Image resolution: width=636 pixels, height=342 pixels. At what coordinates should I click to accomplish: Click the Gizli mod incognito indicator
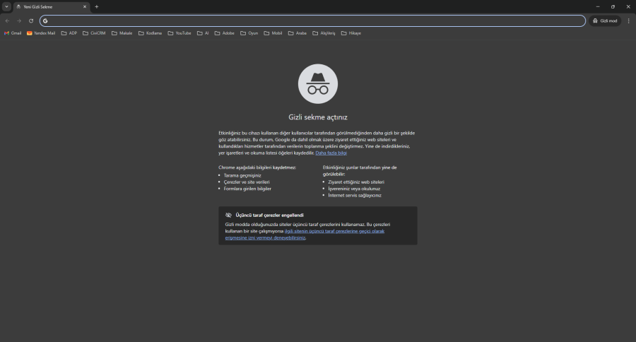[605, 20]
